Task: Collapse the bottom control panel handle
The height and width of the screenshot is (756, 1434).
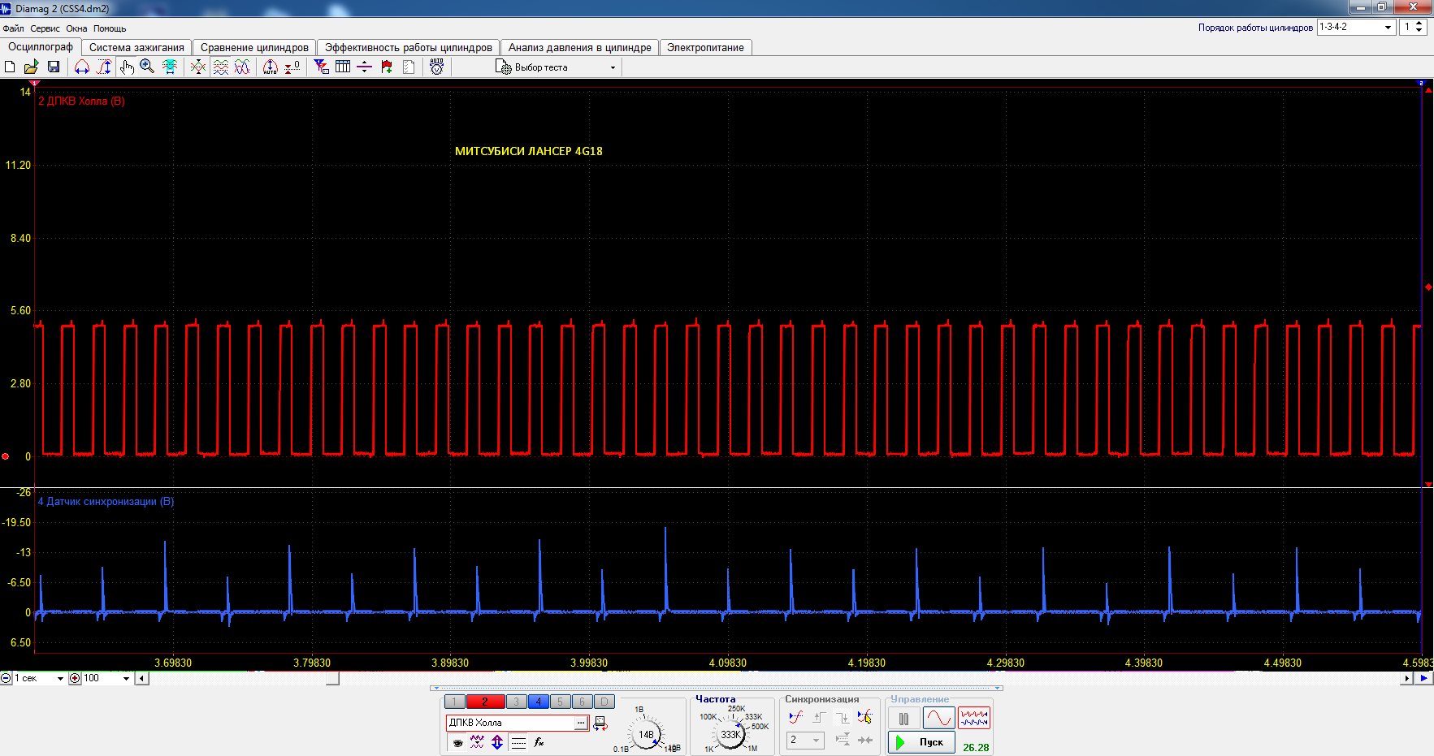Action: click(x=717, y=688)
